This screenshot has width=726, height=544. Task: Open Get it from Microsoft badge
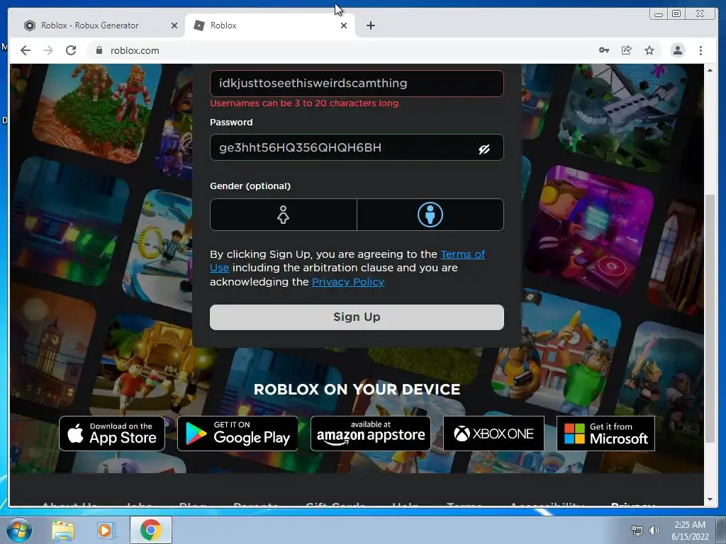point(605,433)
